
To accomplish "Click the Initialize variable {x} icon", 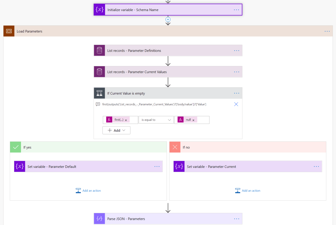I will 99,10.
